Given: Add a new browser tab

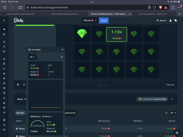Looking at the screenshot, I should (180, 14).
